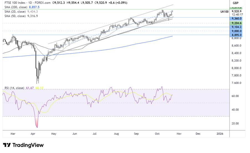
Task: Select the 9,360.0 price level label
Action: pyautogui.click(x=236, y=18)
